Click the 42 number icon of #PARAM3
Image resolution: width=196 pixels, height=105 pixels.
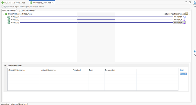[x=9, y=23]
